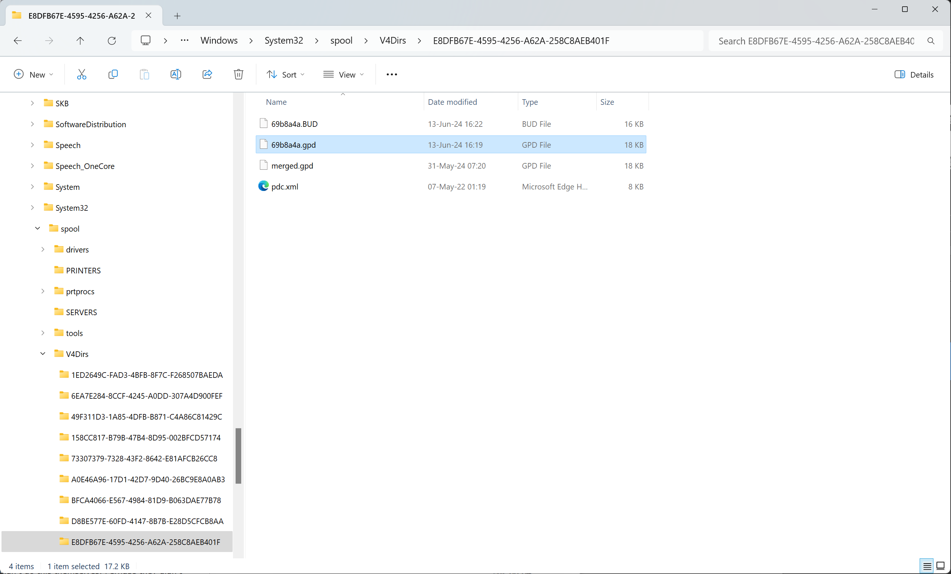The image size is (951, 574).
Task: Click the search box
Action: coord(816,41)
